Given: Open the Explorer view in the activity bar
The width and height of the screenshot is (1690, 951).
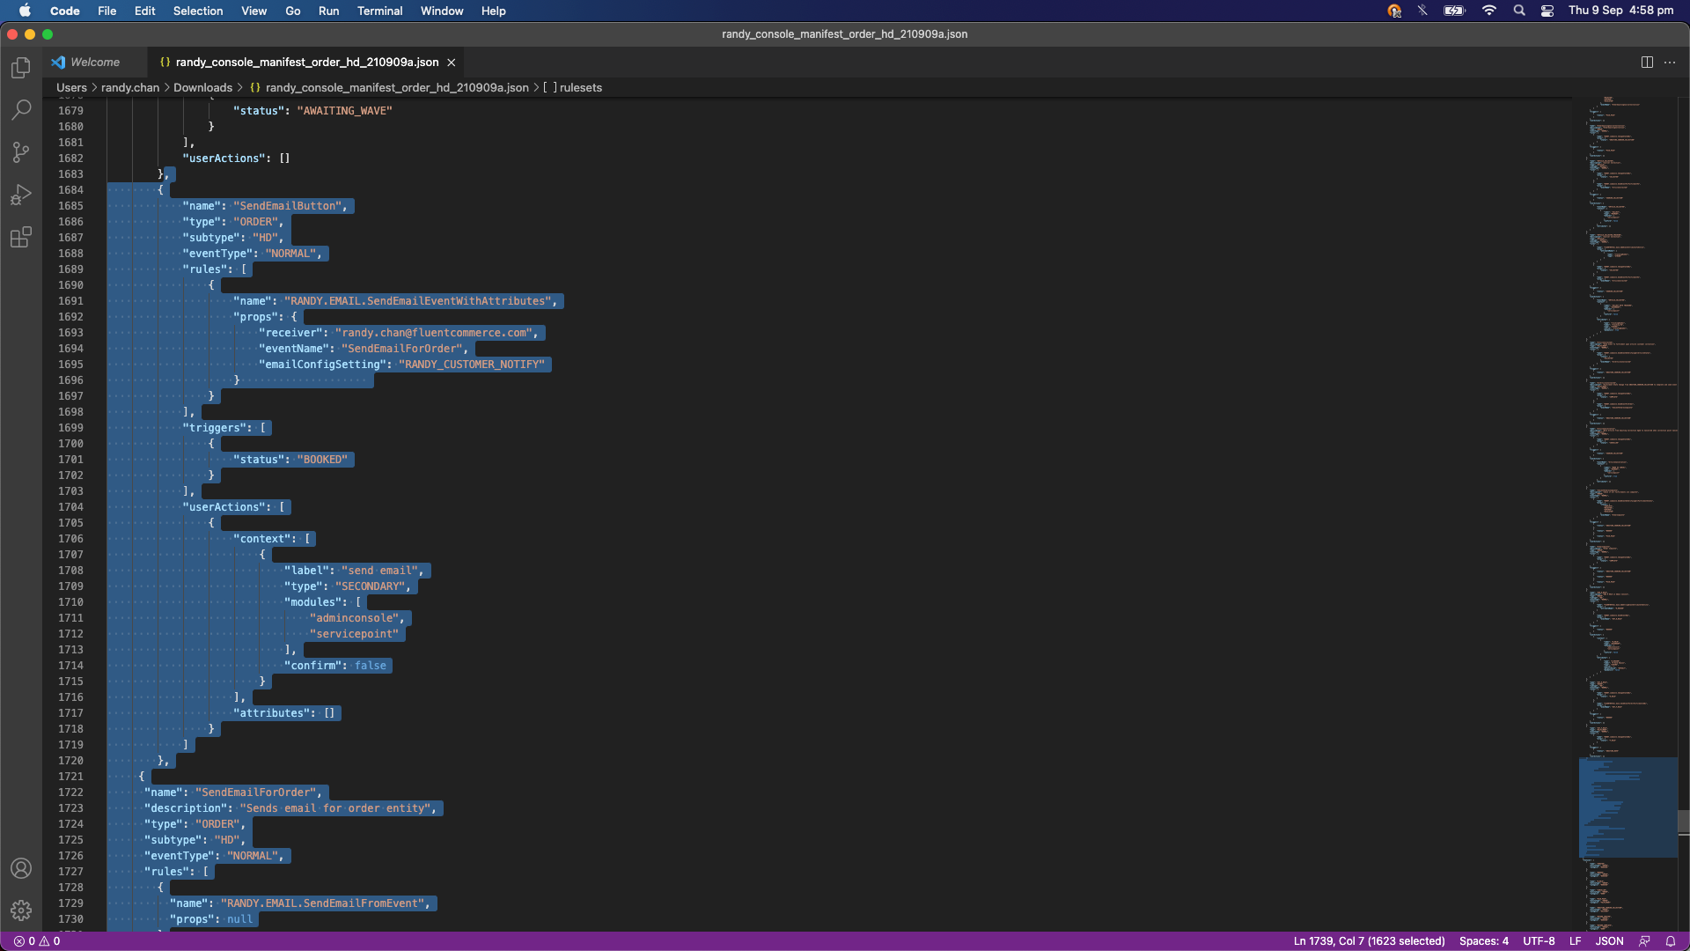Looking at the screenshot, I should point(21,68).
